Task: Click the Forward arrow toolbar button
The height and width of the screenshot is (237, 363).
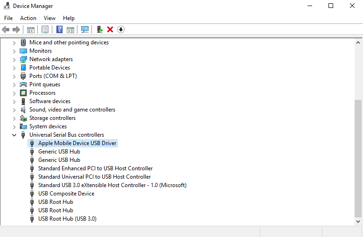Action: (16, 29)
